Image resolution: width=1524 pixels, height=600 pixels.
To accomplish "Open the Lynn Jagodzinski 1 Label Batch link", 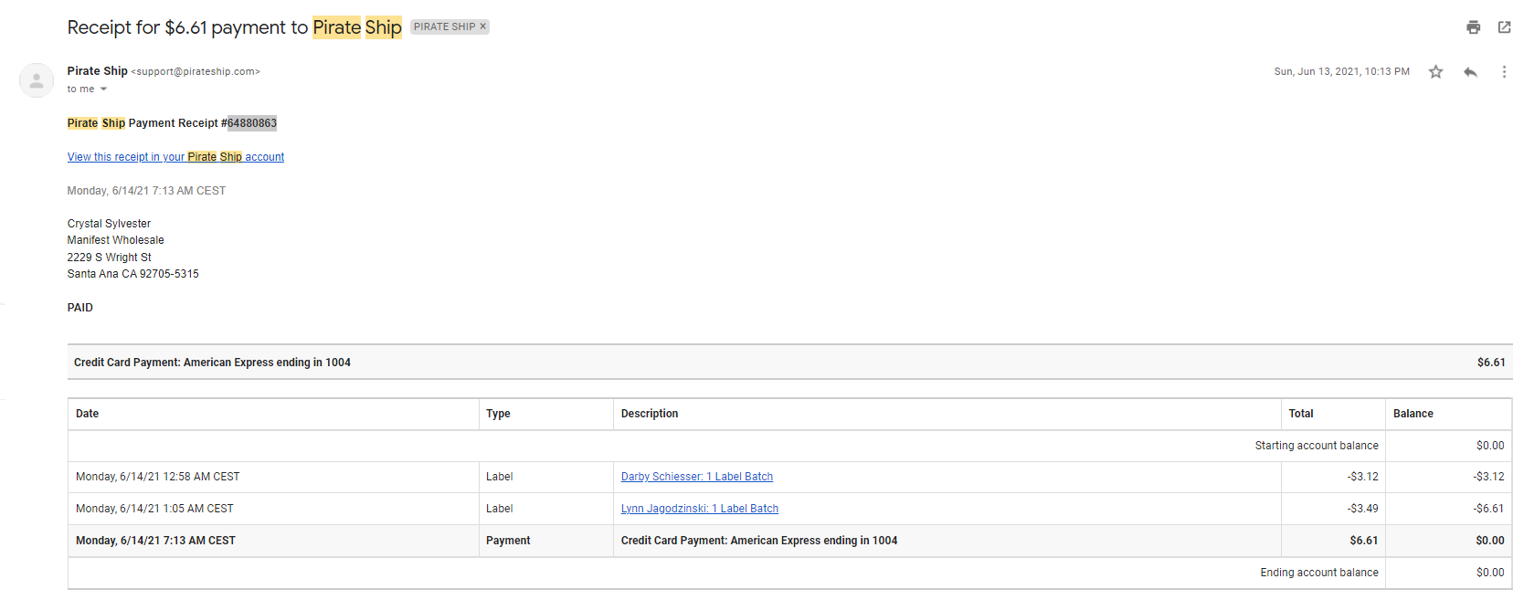I will pyautogui.click(x=700, y=509).
